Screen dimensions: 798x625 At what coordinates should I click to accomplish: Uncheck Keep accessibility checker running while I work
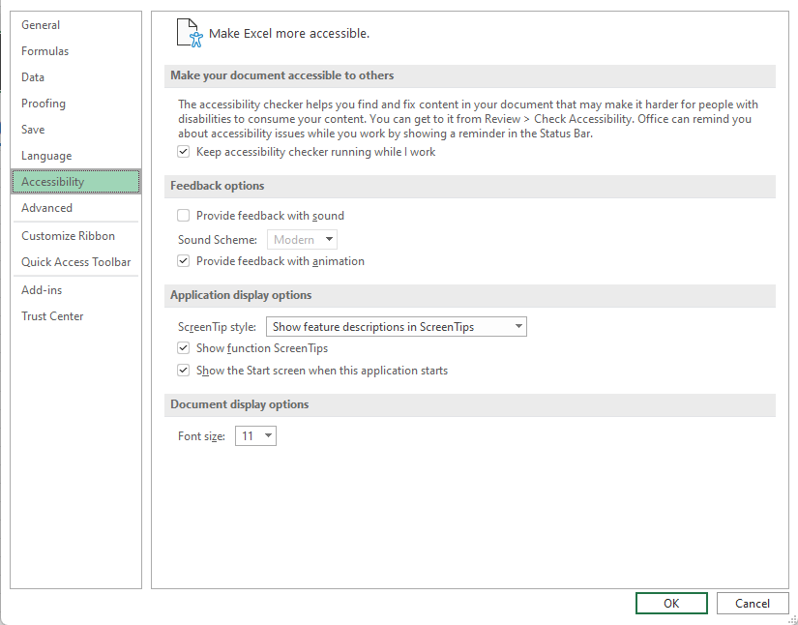(x=183, y=152)
